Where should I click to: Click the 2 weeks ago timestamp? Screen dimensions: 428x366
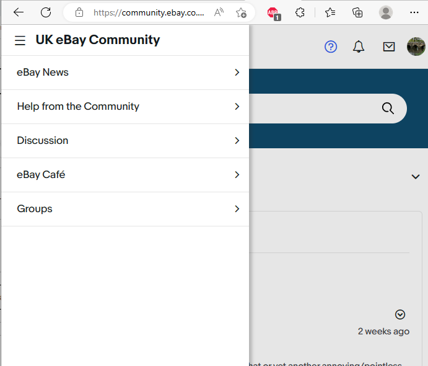[383, 331]
